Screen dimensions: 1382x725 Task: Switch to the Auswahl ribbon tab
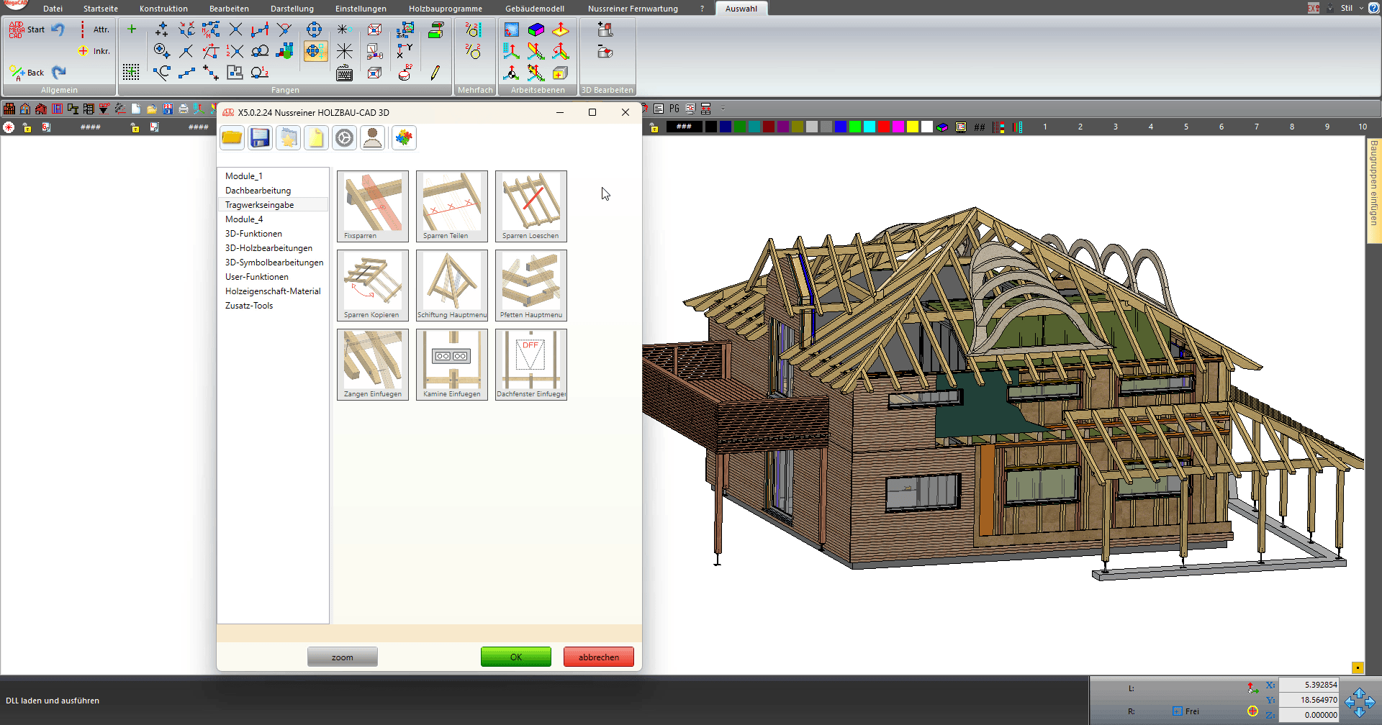741,9
